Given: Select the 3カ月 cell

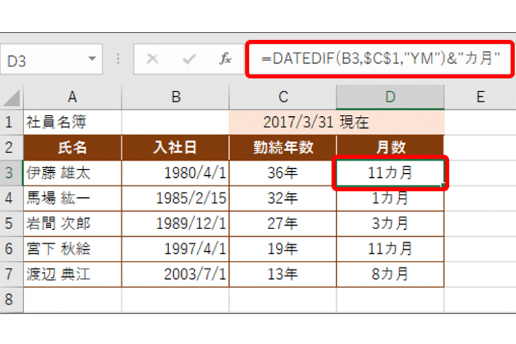Looking at the screenshot, I should [x=390, y=224].
